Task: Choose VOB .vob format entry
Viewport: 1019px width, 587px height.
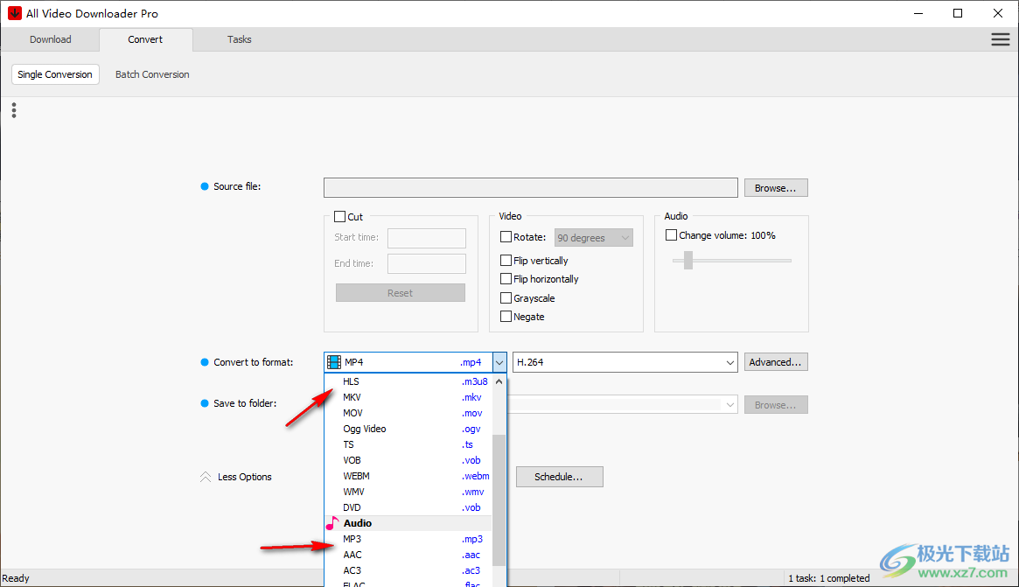Action: coord(408,460)
